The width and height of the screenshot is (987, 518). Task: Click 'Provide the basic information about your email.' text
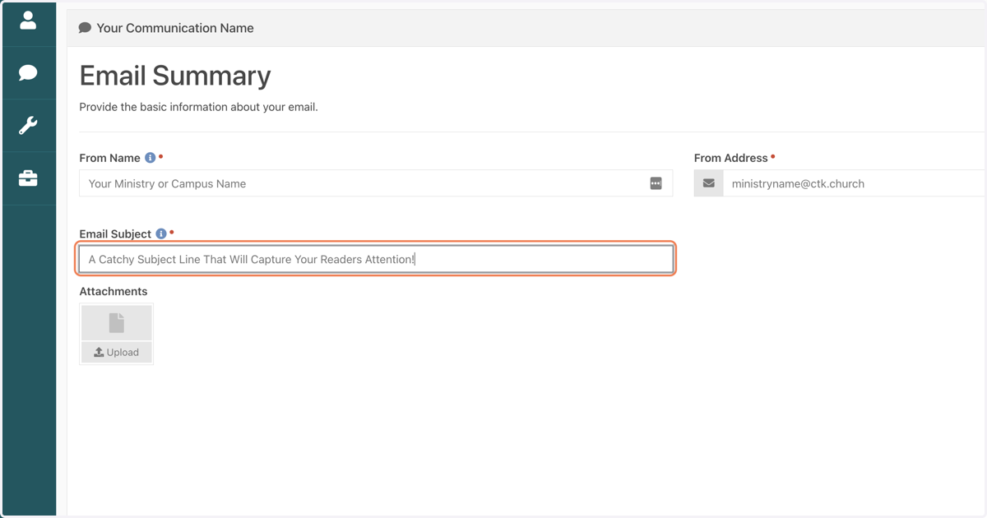(x=198, y=107)
